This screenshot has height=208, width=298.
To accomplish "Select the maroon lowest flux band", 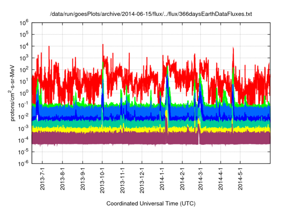I will pos(151,138).
